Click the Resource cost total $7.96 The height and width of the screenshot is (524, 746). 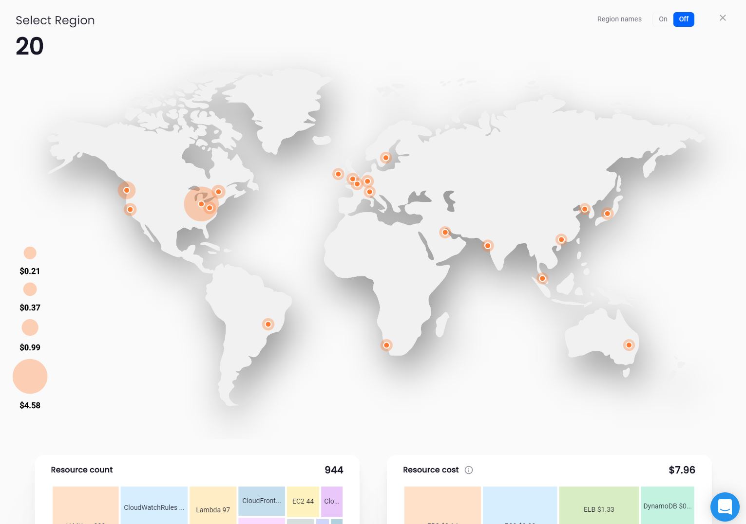coord(682,470)
